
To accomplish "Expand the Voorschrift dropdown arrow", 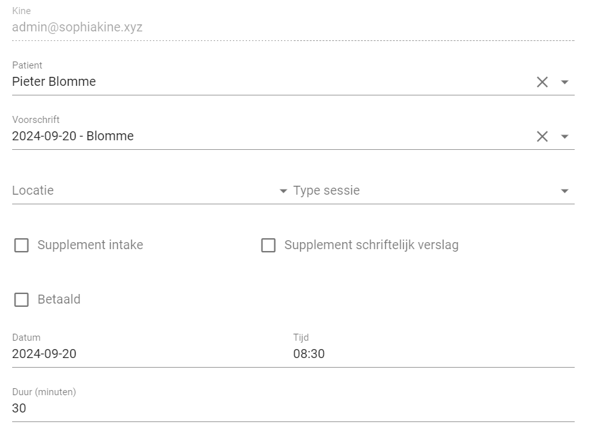I will click(x=564, y=136).
